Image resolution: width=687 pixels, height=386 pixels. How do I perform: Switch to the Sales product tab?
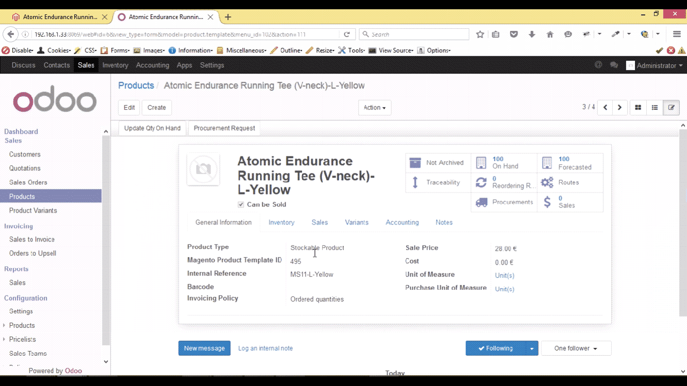tap(320, 222)
